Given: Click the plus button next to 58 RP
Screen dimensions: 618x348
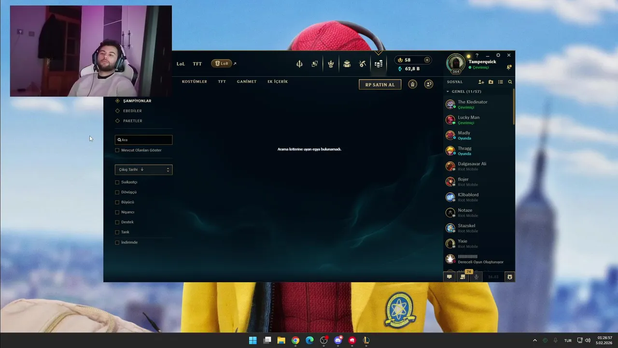Looking at the screenshot, I should pos(427,60).
